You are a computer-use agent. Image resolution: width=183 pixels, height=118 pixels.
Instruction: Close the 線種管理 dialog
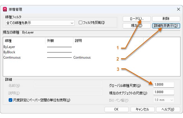tap(179, 9)
